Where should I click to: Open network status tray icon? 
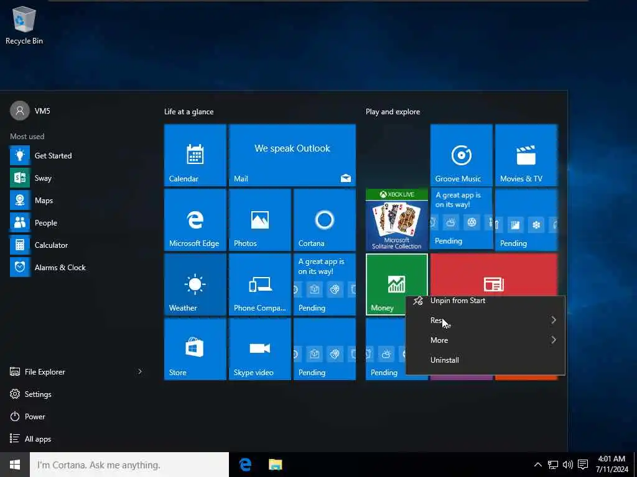552,465
